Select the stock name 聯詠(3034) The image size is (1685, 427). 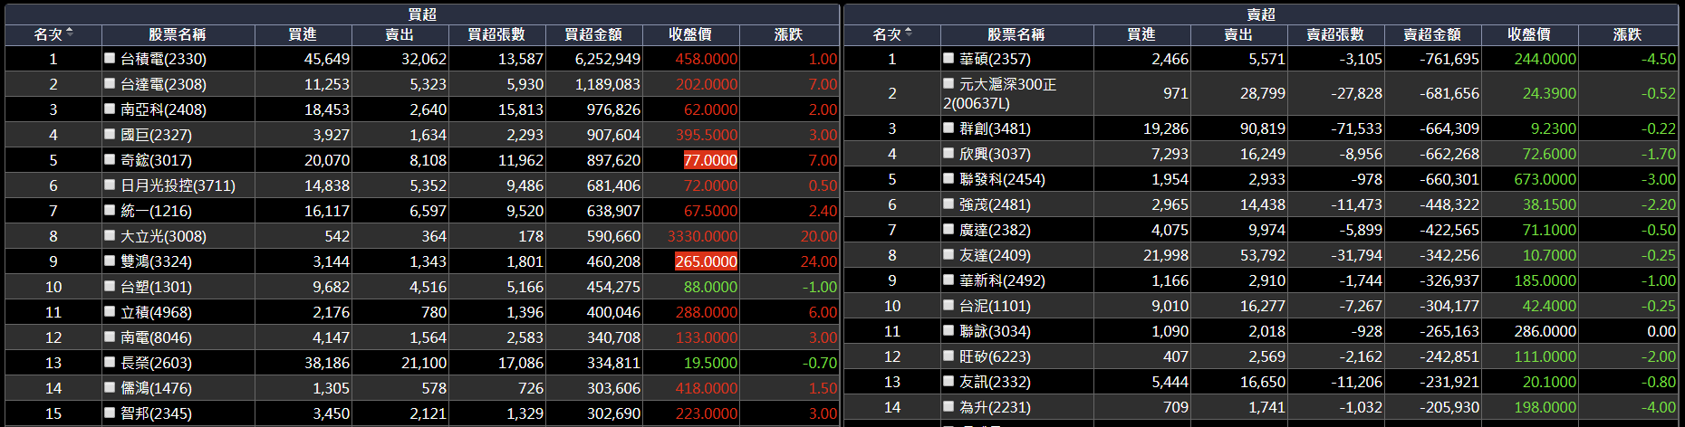[995, 331]
